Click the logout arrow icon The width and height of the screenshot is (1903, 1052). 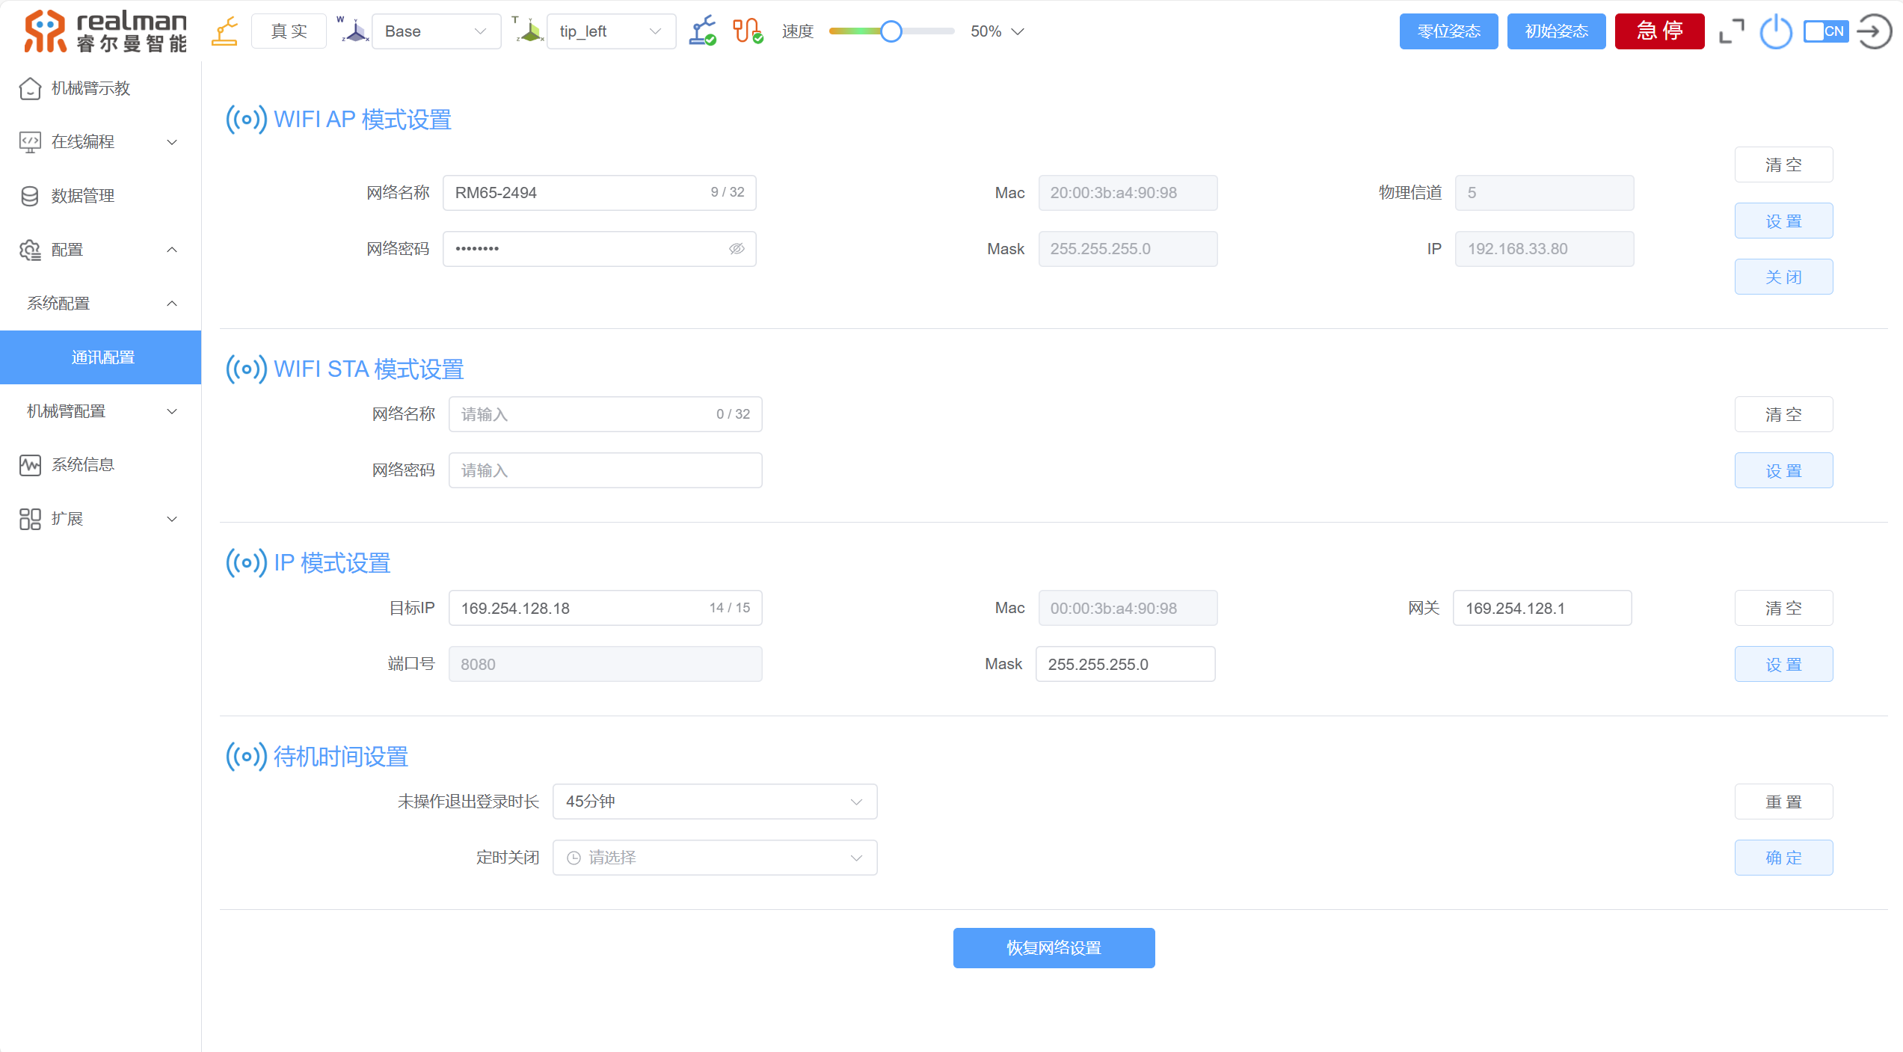pyautogui.click(x=1874, y=31)
